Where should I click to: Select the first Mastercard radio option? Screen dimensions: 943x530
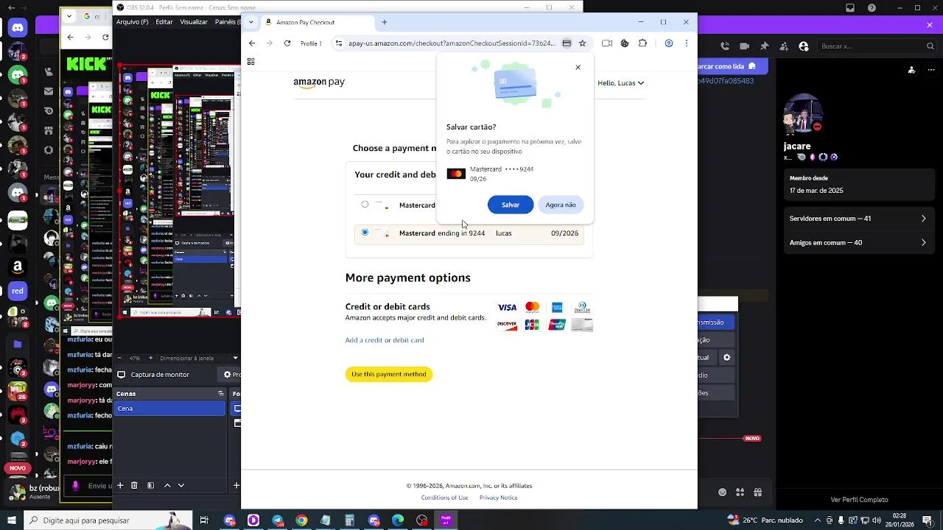(365, 205)
